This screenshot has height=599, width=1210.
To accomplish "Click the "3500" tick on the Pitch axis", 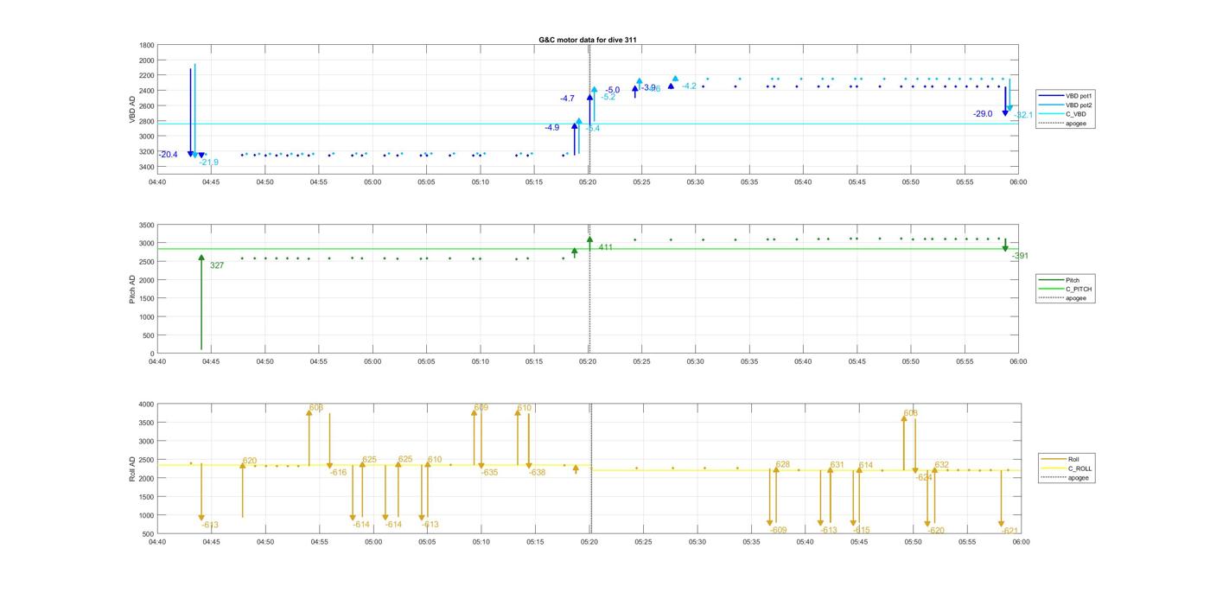I will pyautogui.click(x=146, y=225).
